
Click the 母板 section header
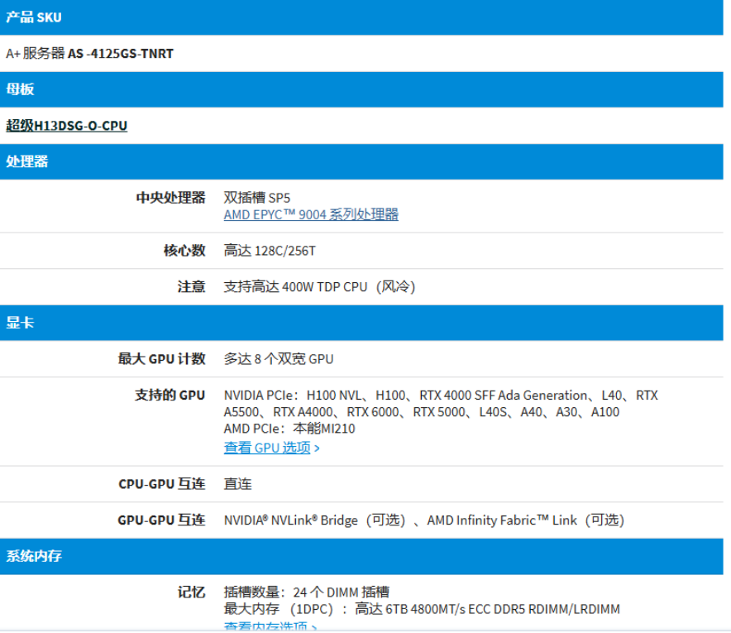pyautogui.click(x=361, y=89)
